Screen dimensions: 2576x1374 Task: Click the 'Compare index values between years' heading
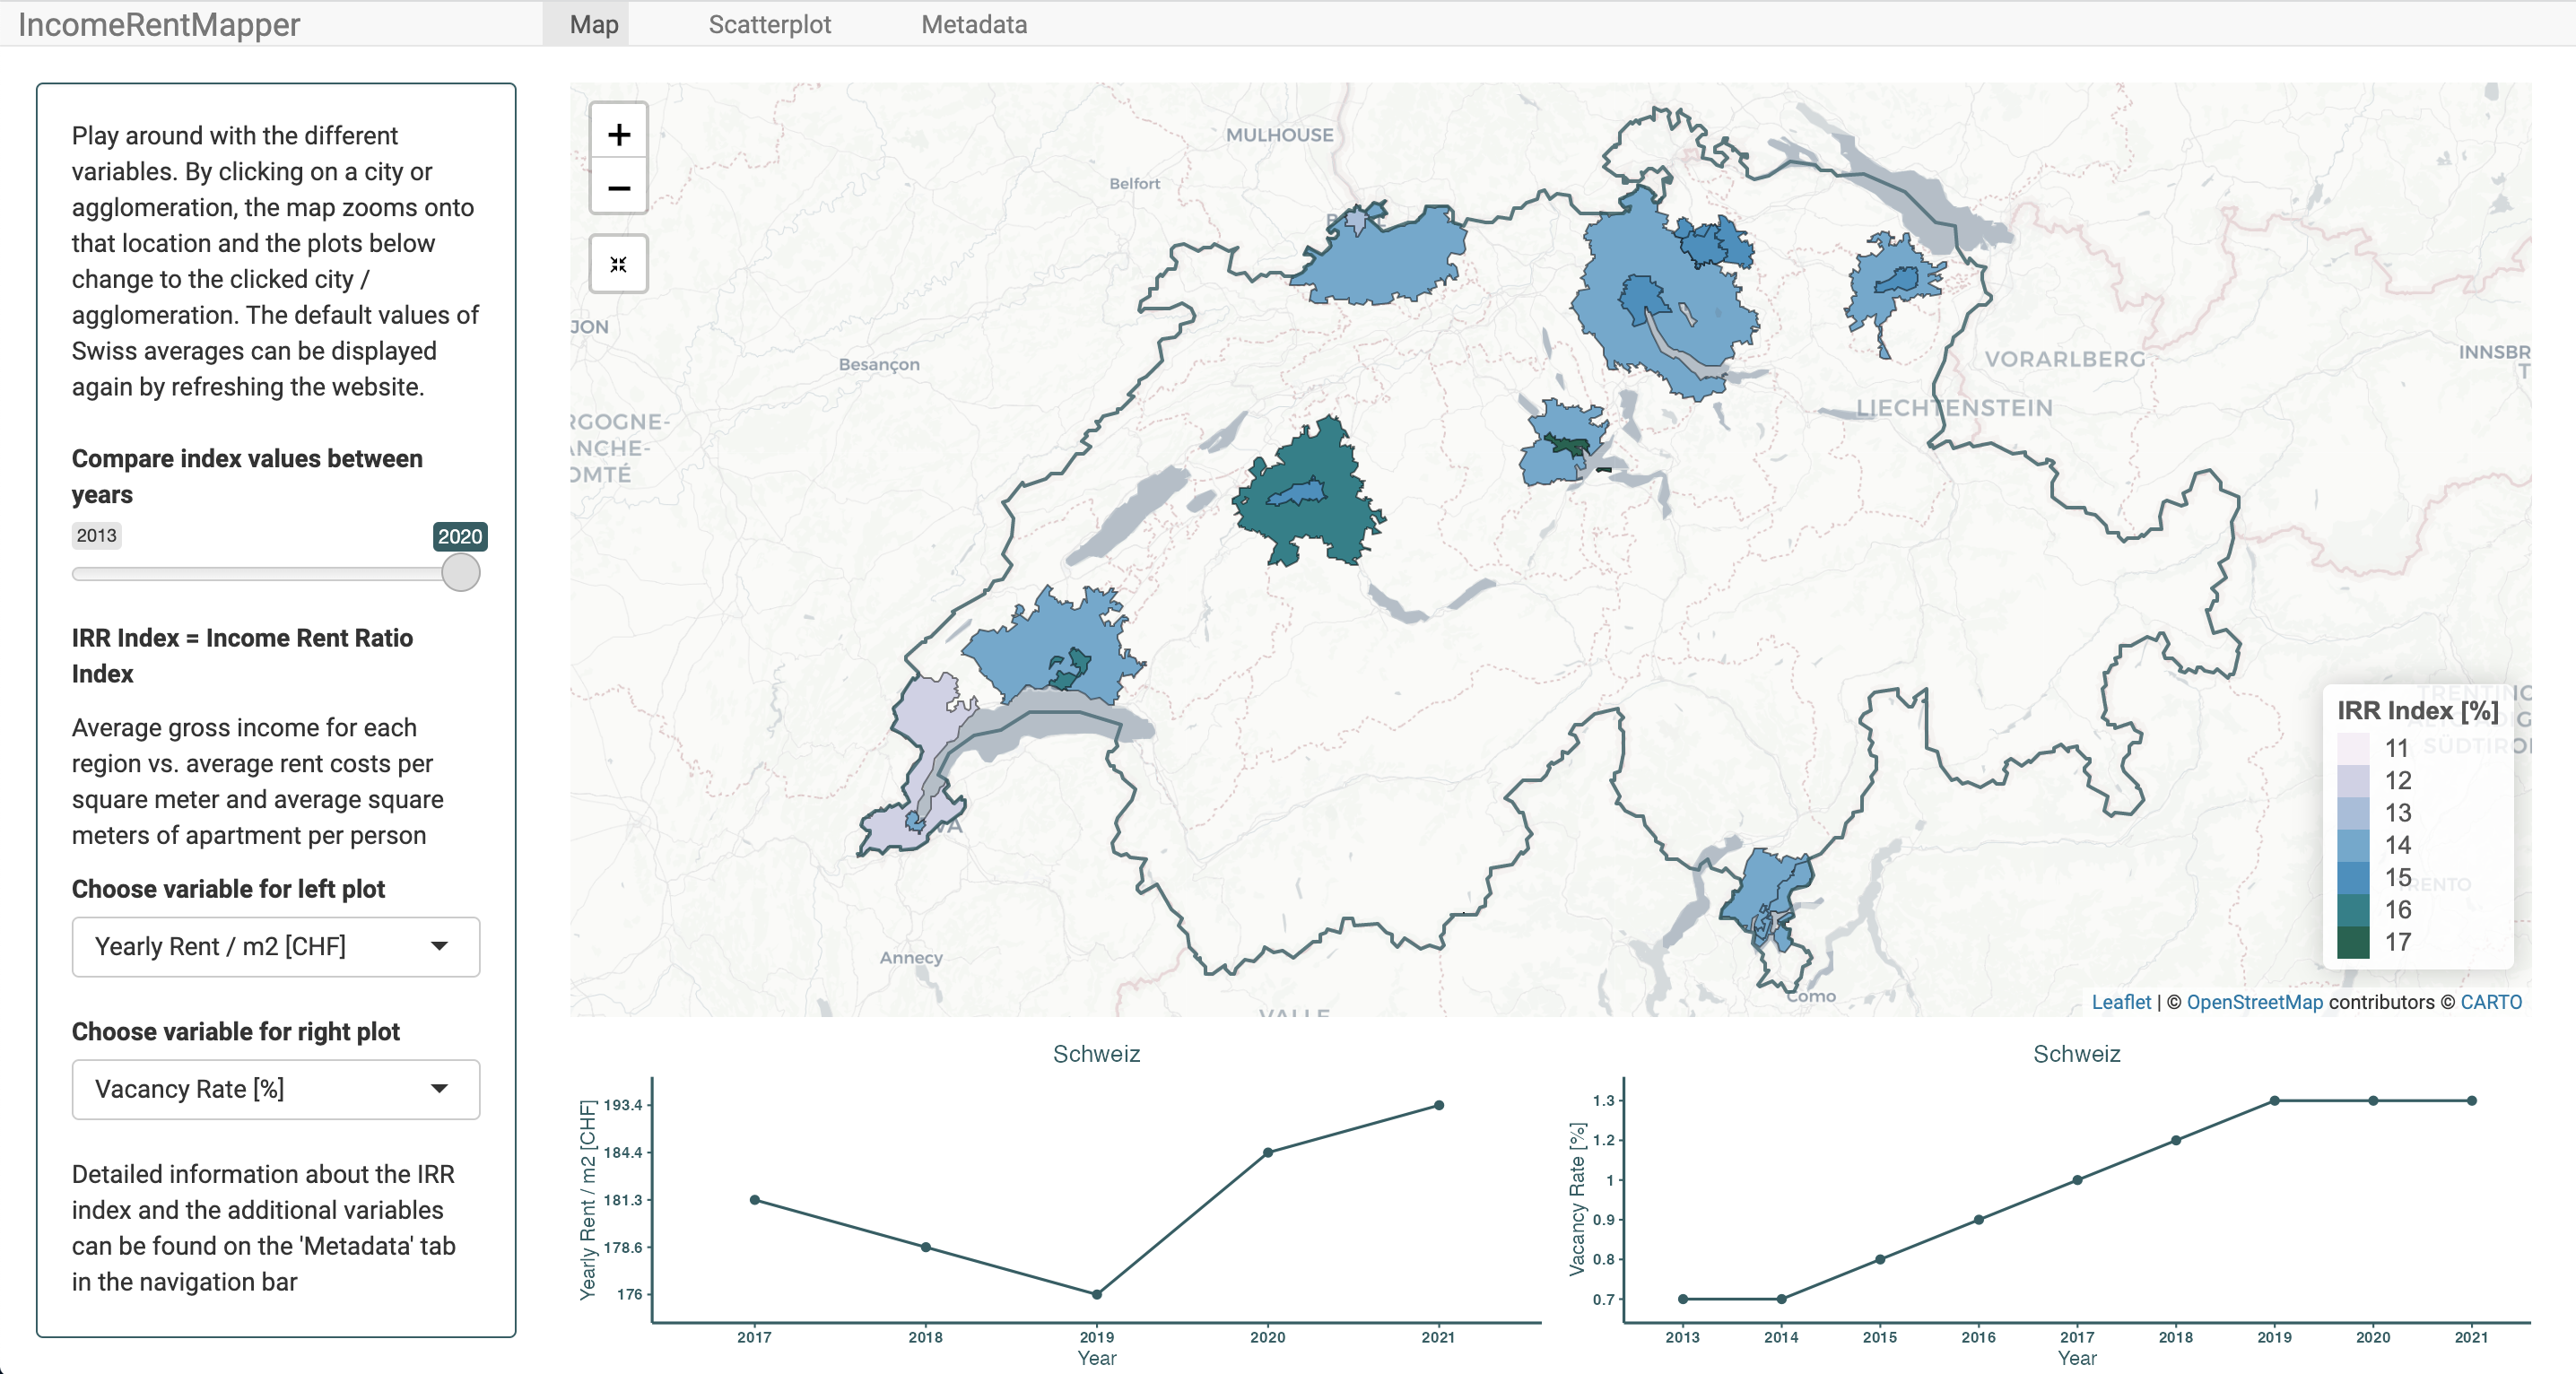coord(247,476)
